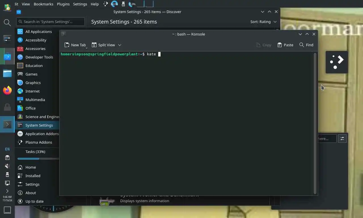The width and height of the screenshot is (363, 218).
Task: Select Internet category in Discover
Action: pyautogui.click(x=37, y=91)
